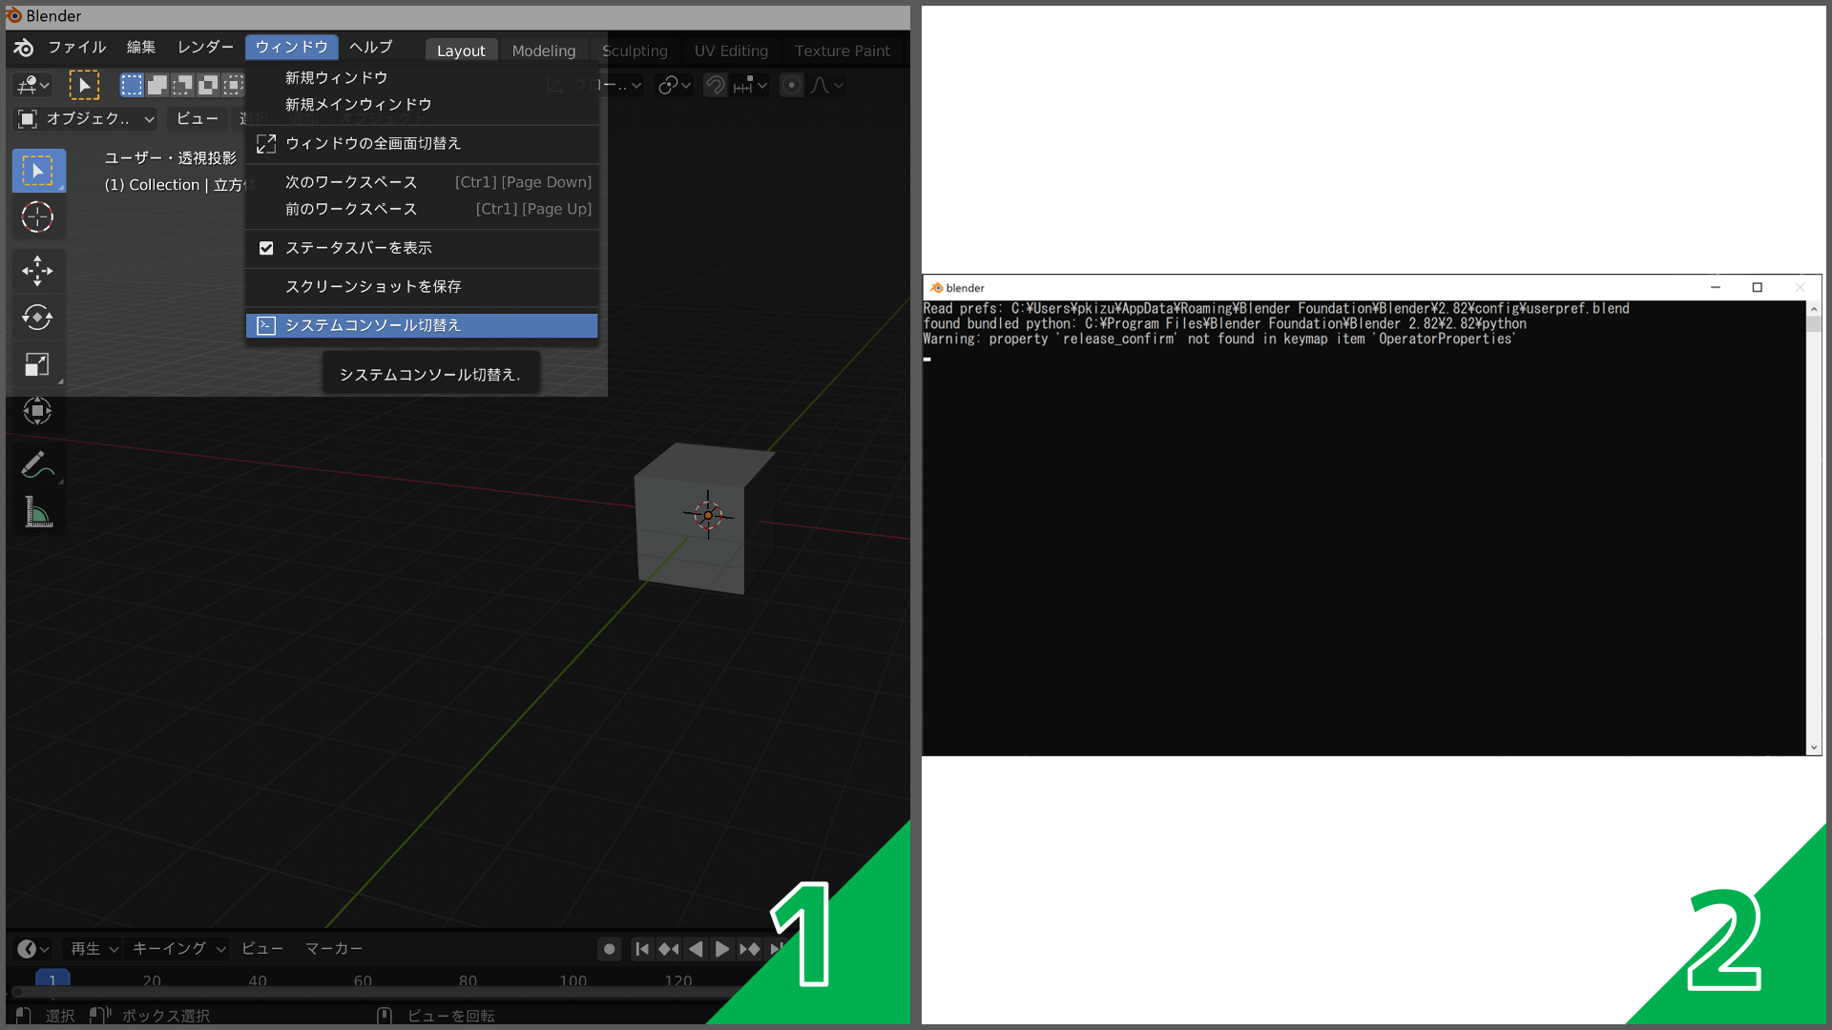Click the timeline horizontal scrollbar
Image resolution: width=1832 pixels, height=1030 pixels.
pos(382,993)
